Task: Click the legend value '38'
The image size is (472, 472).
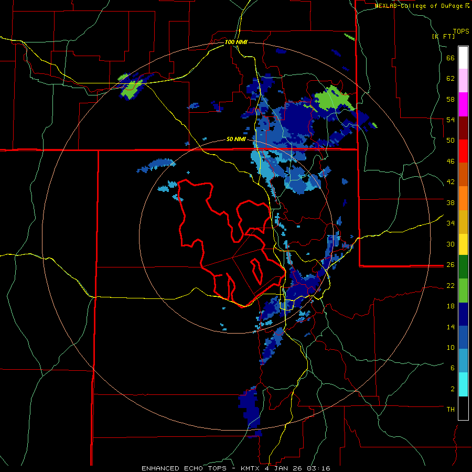Action: coord(450,202)
